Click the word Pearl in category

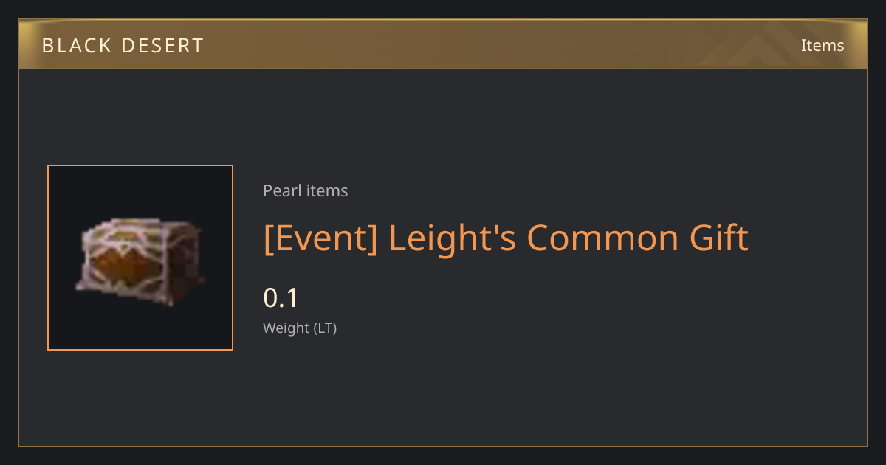pyautogui.click(x=281, y=191)
